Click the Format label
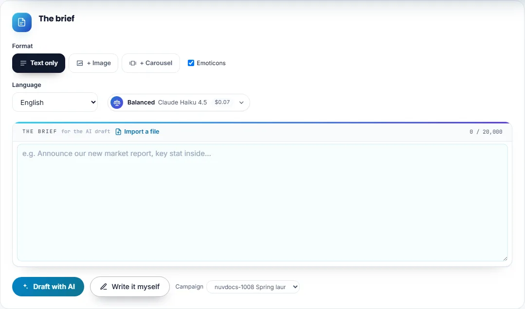The image size is (525, 309). (x=22, y=46)
